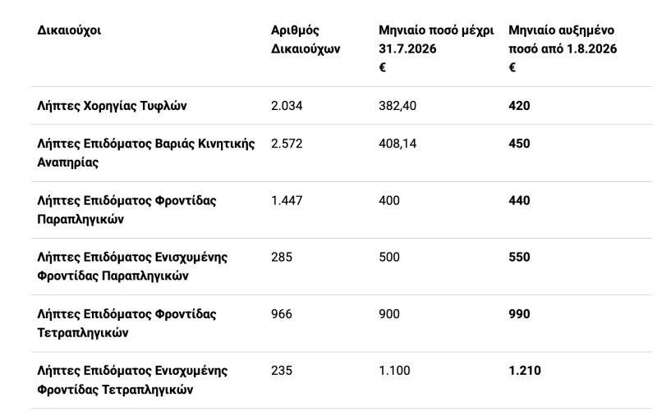Click the Μηνιαίο ποσό μέχρι 31.7.2026 header
Screen dimensions: 657x420
pos(436,48)
